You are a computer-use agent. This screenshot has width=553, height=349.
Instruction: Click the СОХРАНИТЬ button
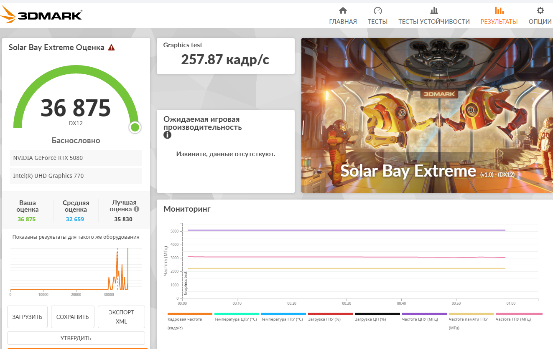coord(73,317)
